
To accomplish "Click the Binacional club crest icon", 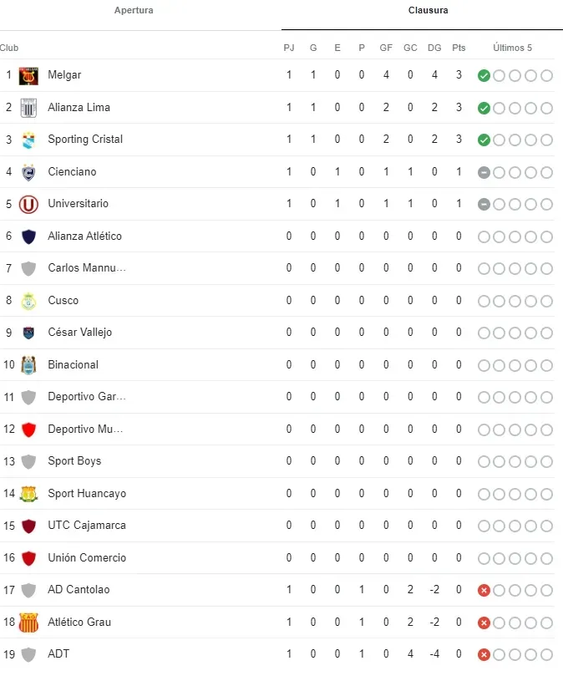I will tap(28, 365).
